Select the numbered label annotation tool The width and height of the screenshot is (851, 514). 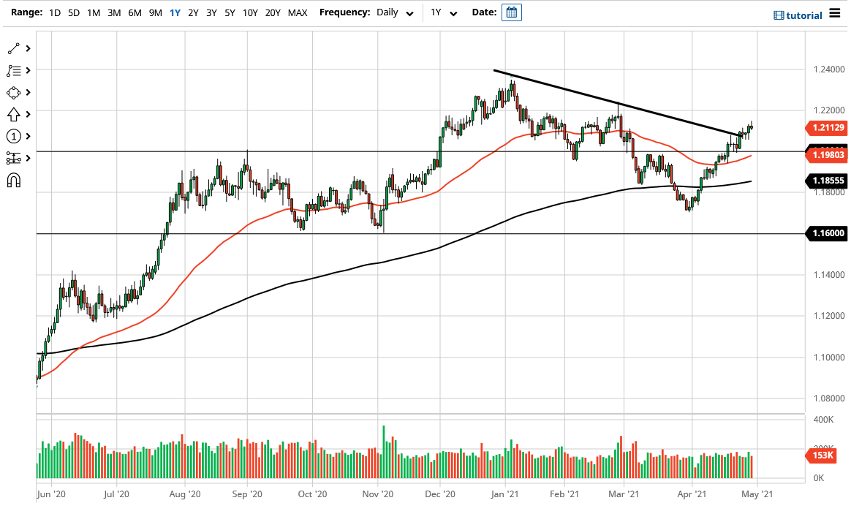click(13, 136)
